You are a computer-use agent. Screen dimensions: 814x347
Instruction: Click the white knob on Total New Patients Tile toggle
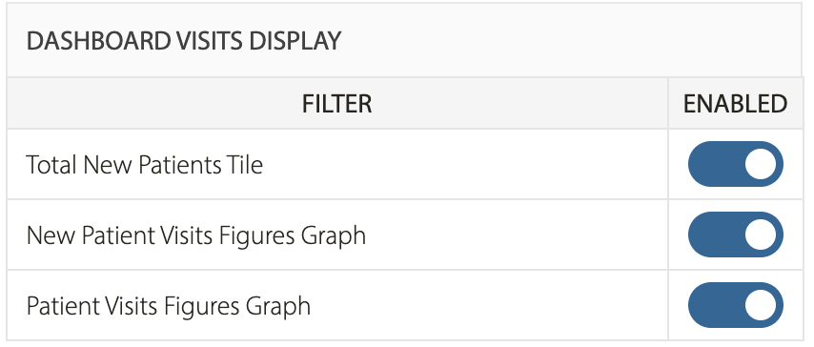tap(761, 164)
